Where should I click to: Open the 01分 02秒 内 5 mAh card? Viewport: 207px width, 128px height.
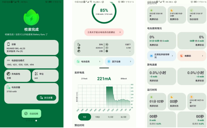tap(162, 41)
